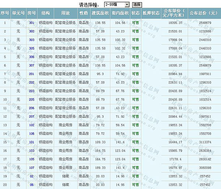Open storage unit 06 link
This screenshot has height=189, width=221.
(32, 185)
